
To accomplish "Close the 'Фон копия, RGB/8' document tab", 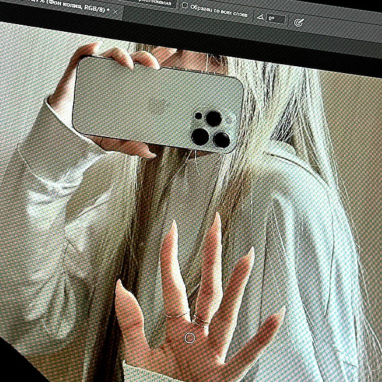I will click(x=115, y=12).
